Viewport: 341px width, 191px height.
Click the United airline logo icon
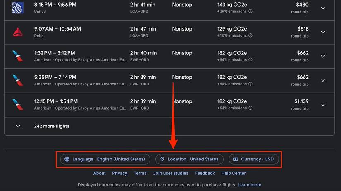(x=17, y=8)
